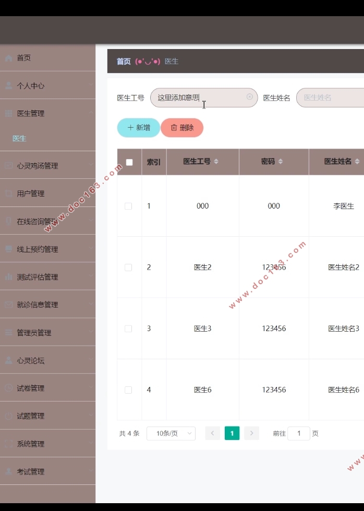364x511 pixels.
Task: Check the row for 医生2
Action: click(128, 267)
